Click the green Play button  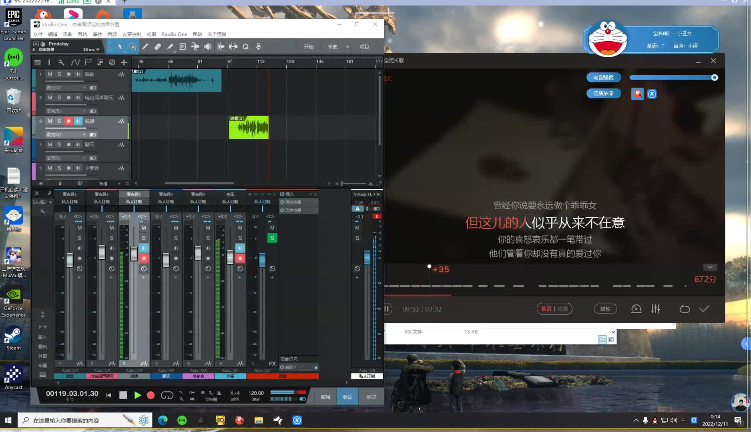(137, 395)
